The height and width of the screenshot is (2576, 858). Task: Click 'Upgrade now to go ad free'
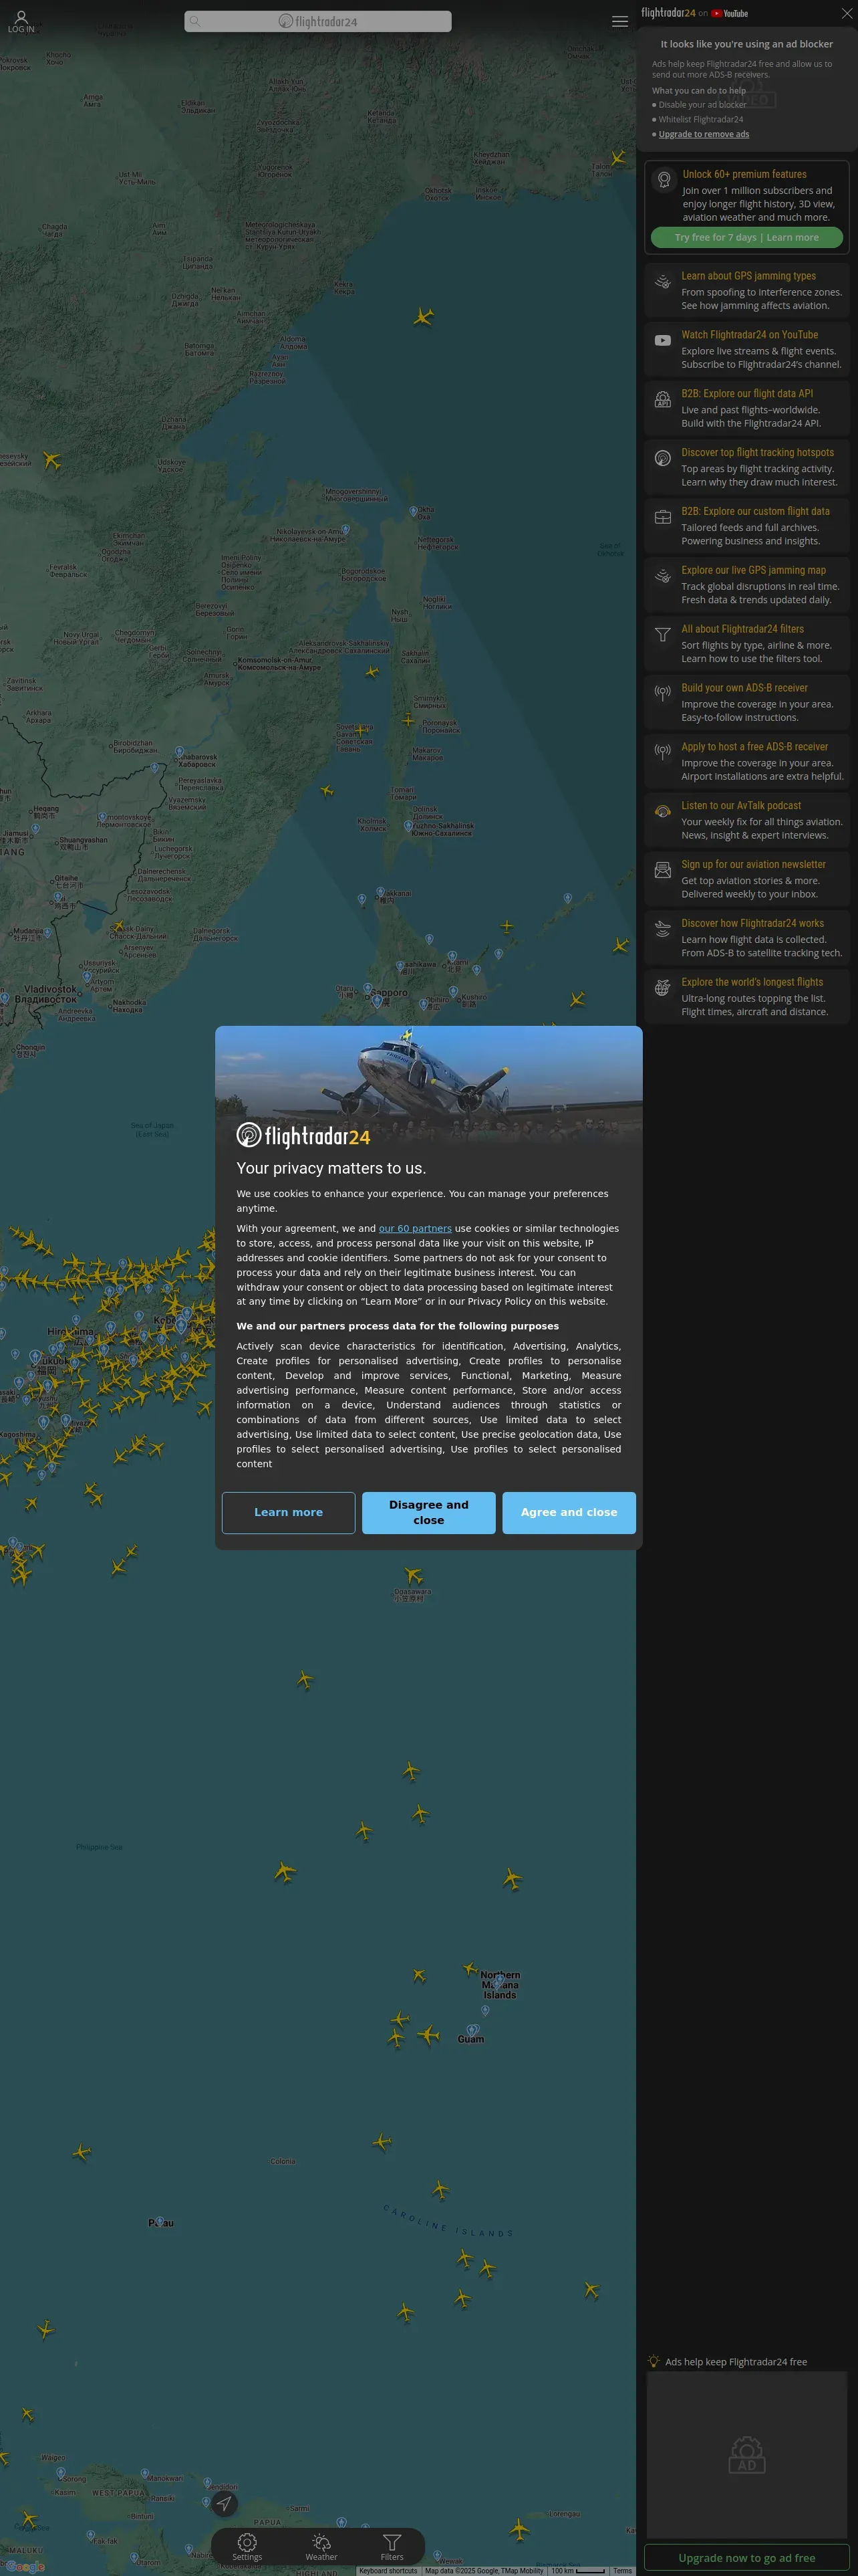click(746, 2558)
